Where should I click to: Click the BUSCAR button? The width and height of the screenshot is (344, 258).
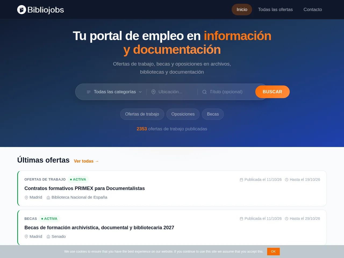(273, 92)
